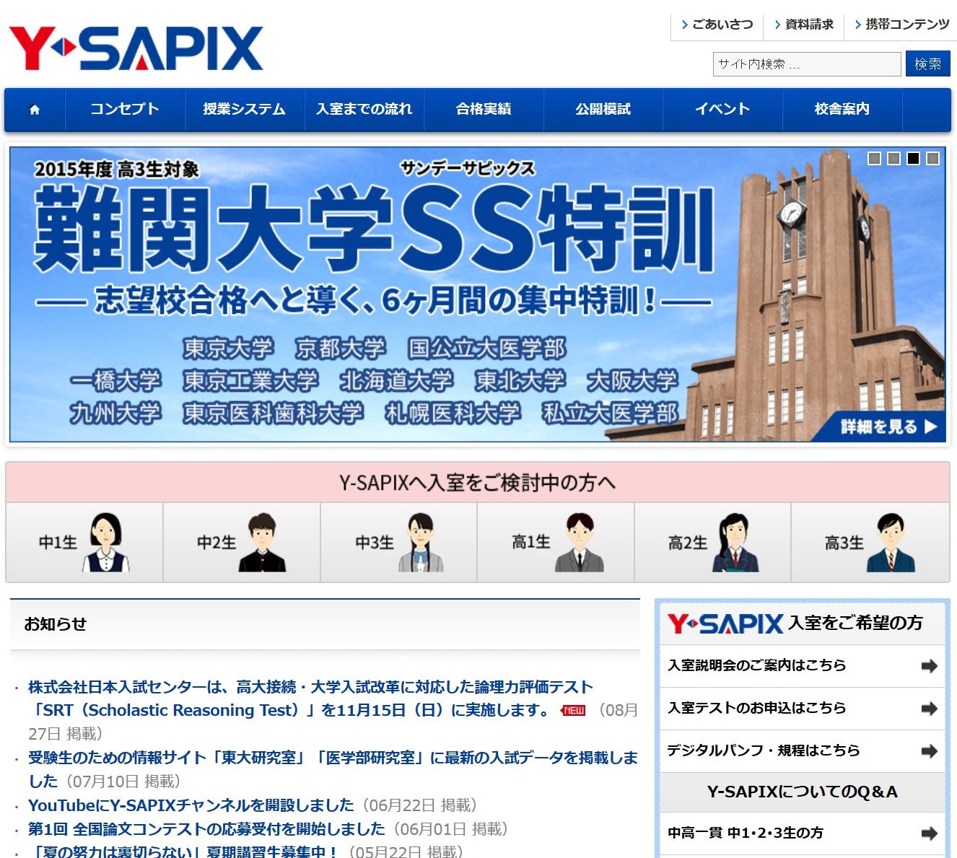Open 中高一貫 中1･2･3生の方 link
This screenshot has width=957, height=858.
click(803, 833)
